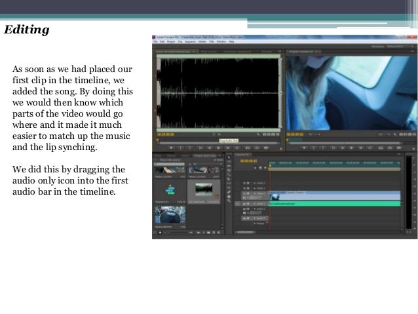Toggle A1 source patch on Audio 1
Screen dimensions: 418x314
(x=238, y=204)
